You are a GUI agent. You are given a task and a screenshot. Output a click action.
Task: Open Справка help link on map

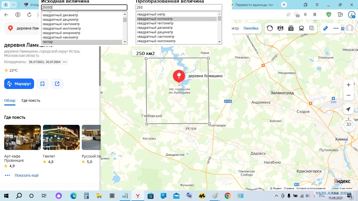click(x=289, y=188)
